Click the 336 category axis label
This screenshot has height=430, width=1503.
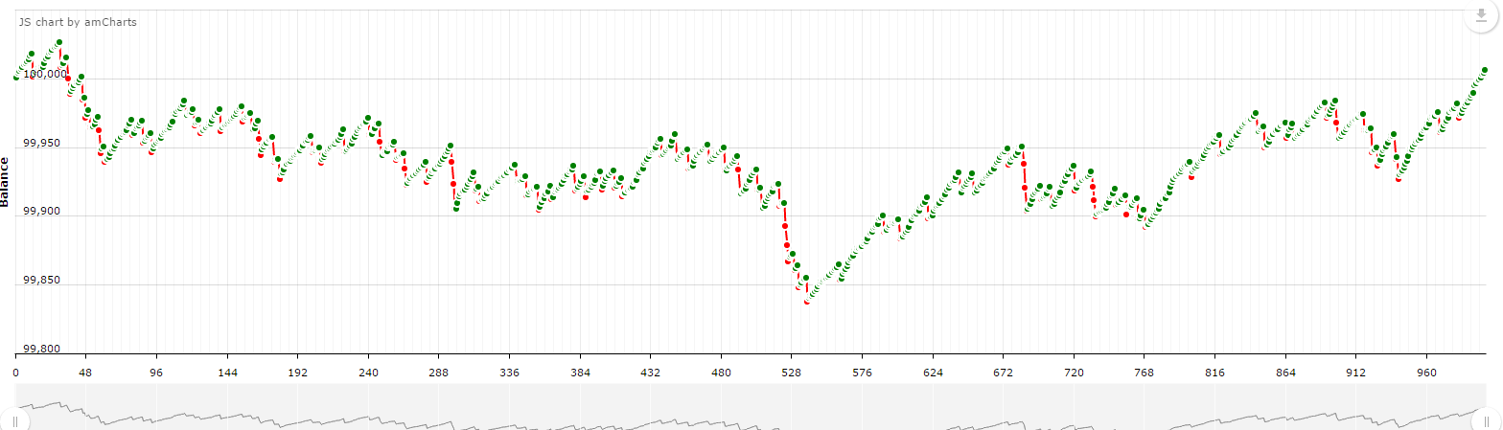click(x=510, y=372)
